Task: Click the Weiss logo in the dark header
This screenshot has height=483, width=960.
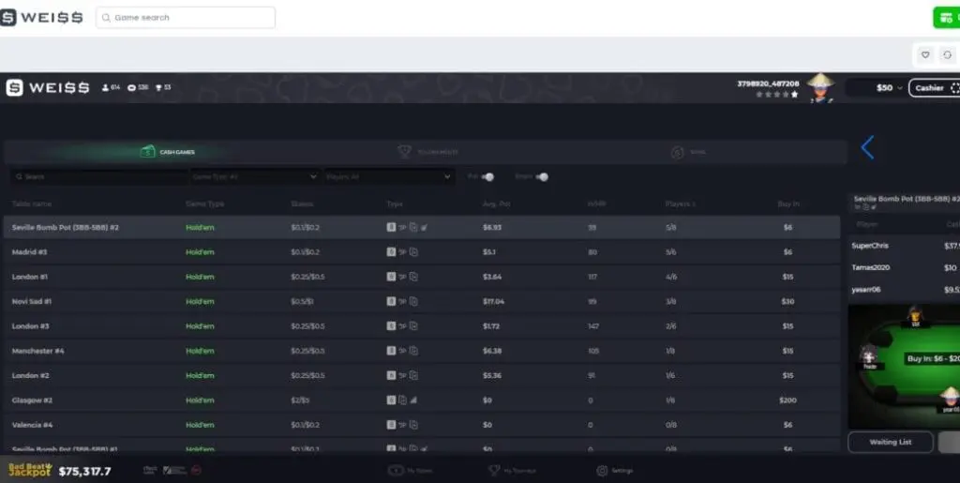Action: point(48,87)
